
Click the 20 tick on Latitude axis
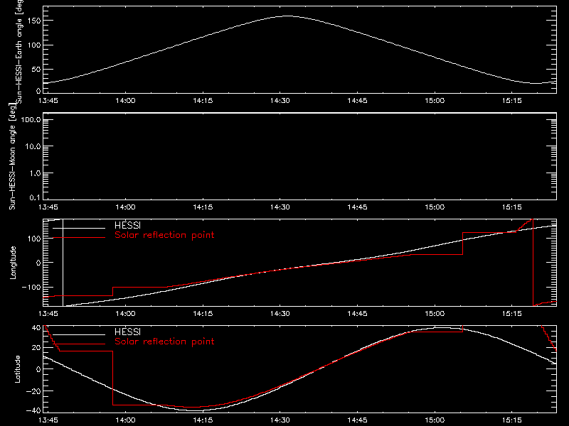pos(36,348)
